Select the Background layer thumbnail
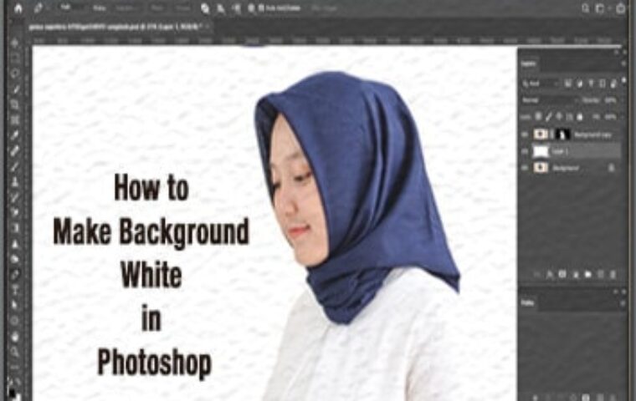636x401 pixels. click(541, 167)
